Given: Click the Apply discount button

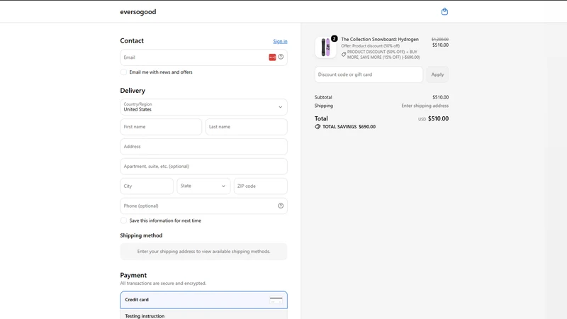Looking at the screenshot, I should point(437,74).
